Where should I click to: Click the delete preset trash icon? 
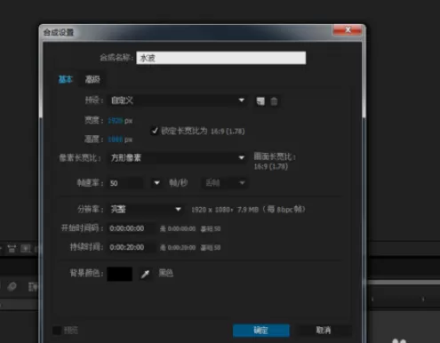coord(274,101)
